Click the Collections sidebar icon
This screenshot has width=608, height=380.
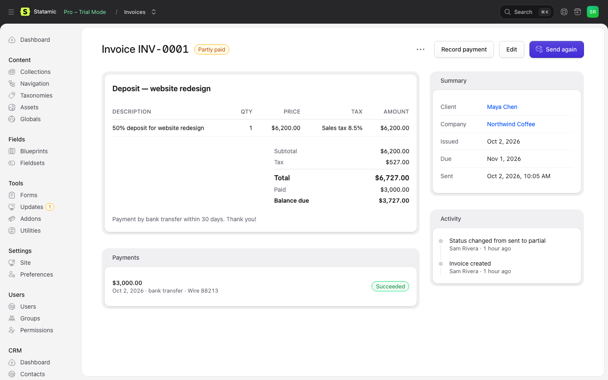12,72
